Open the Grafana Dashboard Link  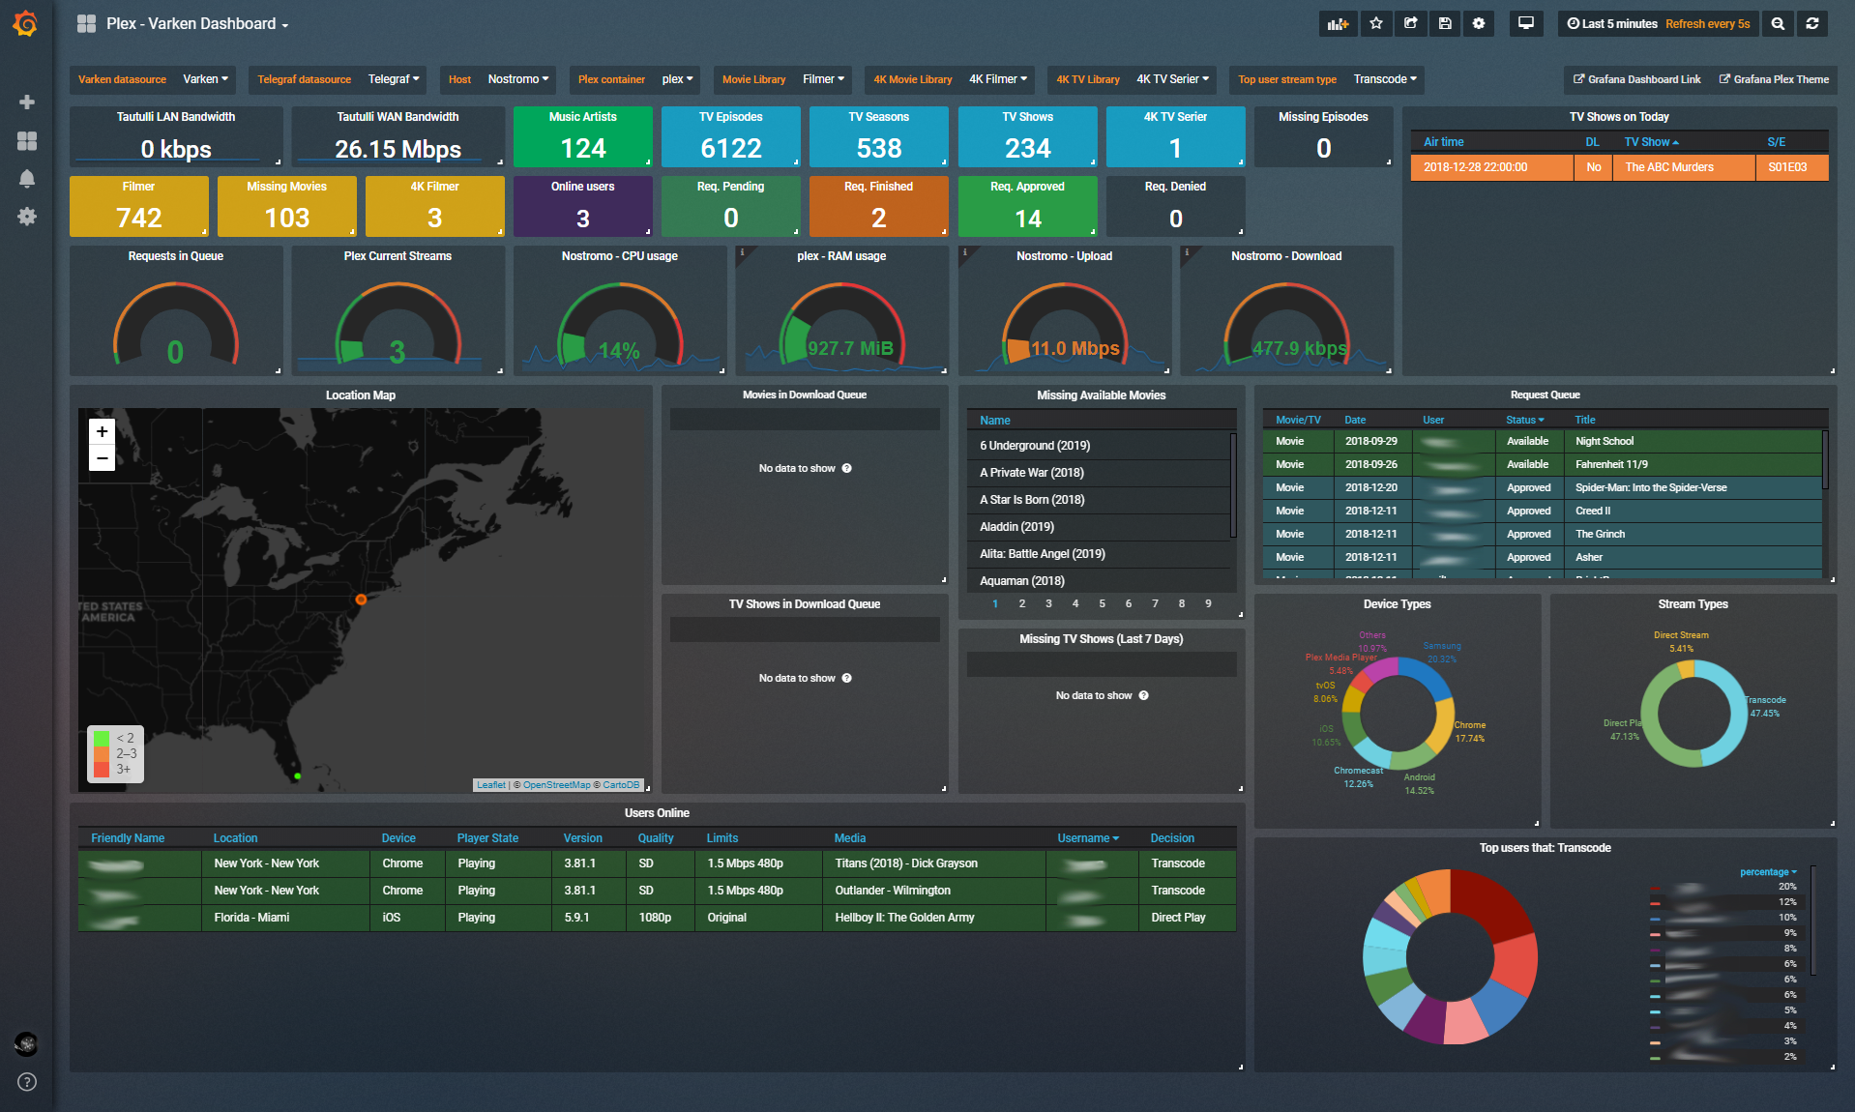[1636, 79]
